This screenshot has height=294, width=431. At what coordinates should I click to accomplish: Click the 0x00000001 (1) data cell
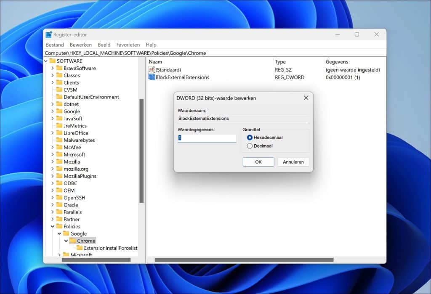(x=343, y=77)
